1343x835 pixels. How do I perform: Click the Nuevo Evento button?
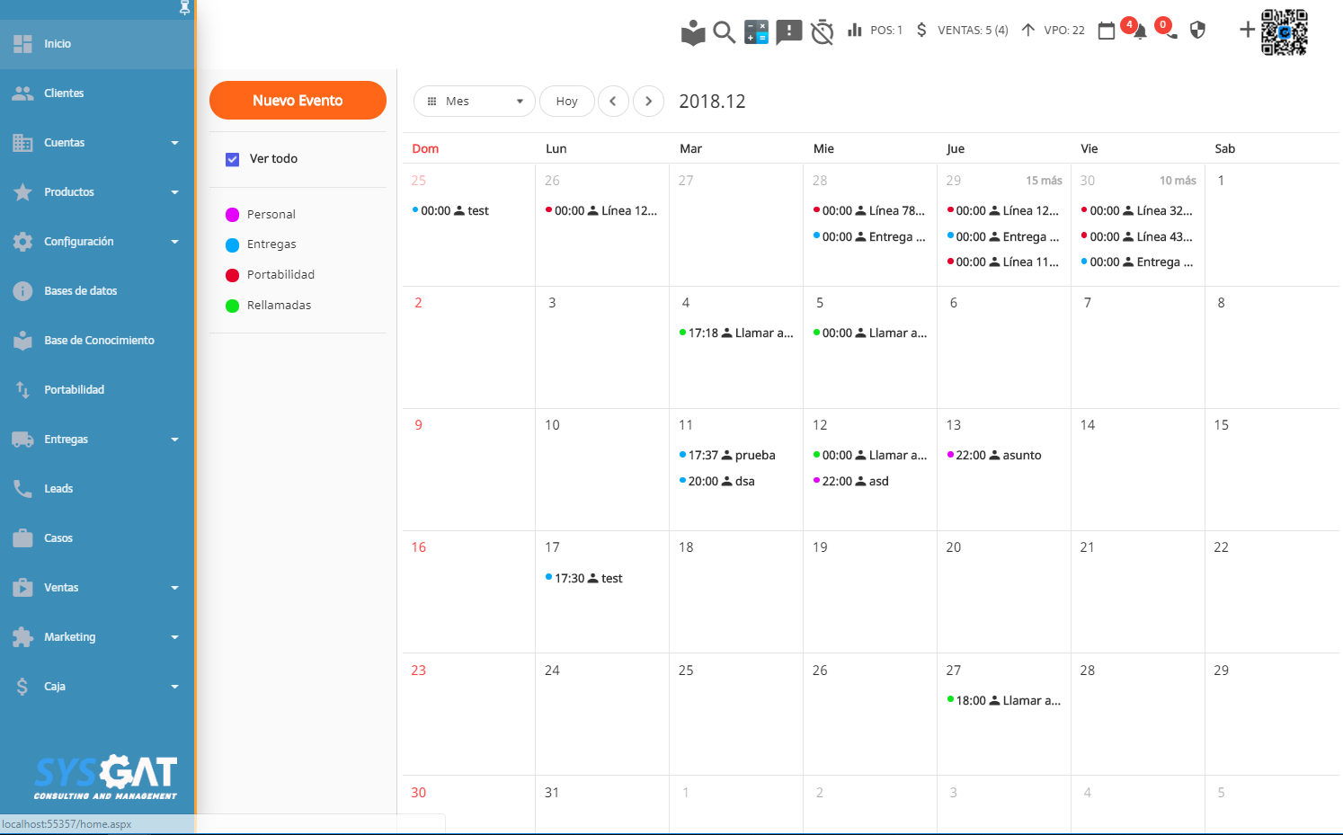pos(298,101)
